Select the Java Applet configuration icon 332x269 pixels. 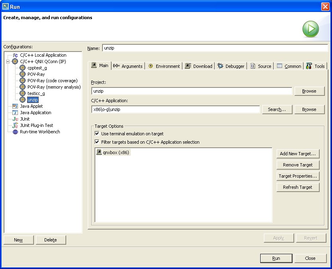16,106
